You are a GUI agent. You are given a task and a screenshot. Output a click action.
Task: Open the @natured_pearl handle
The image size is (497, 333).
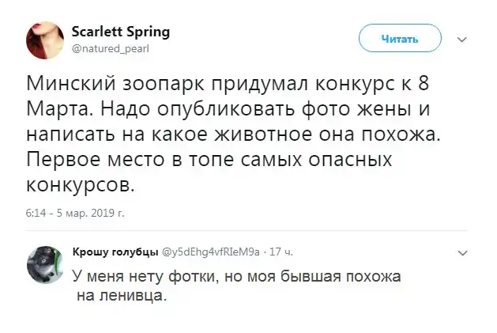pos(111,48)
